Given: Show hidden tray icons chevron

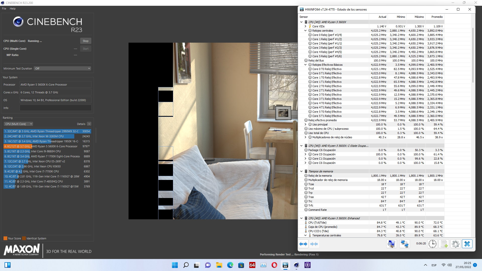Looking at the screenshot, I should pos(425,265).
